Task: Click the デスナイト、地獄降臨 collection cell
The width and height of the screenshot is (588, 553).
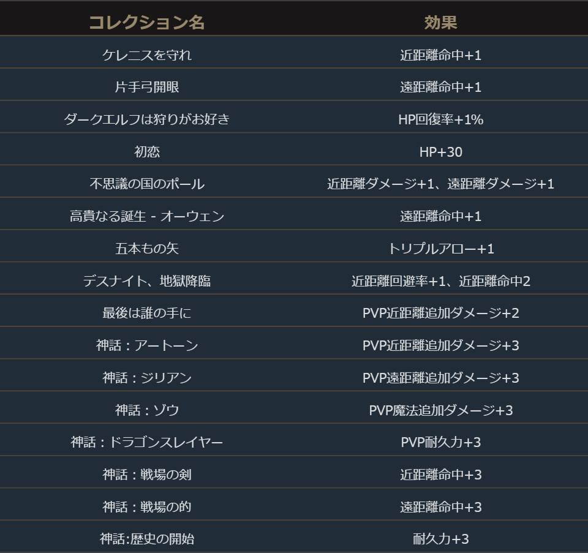Action: click(147, 281)
